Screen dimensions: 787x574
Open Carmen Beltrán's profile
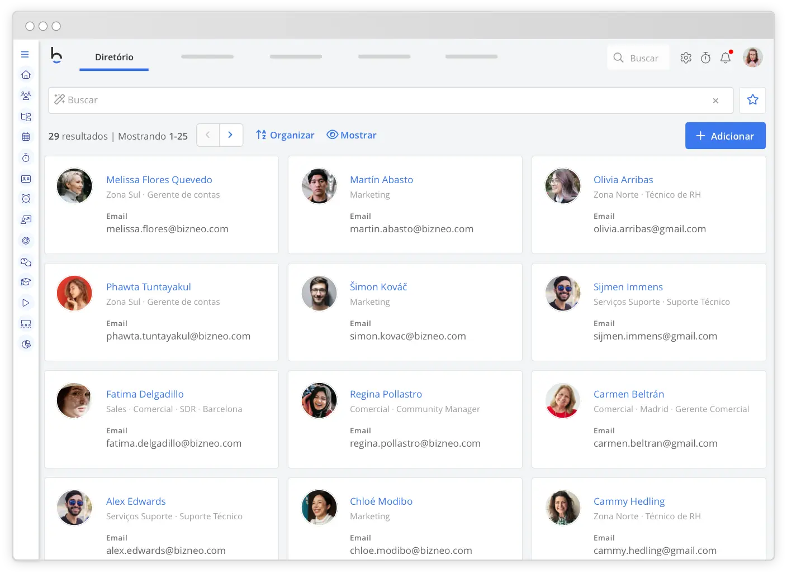[629, 394]
